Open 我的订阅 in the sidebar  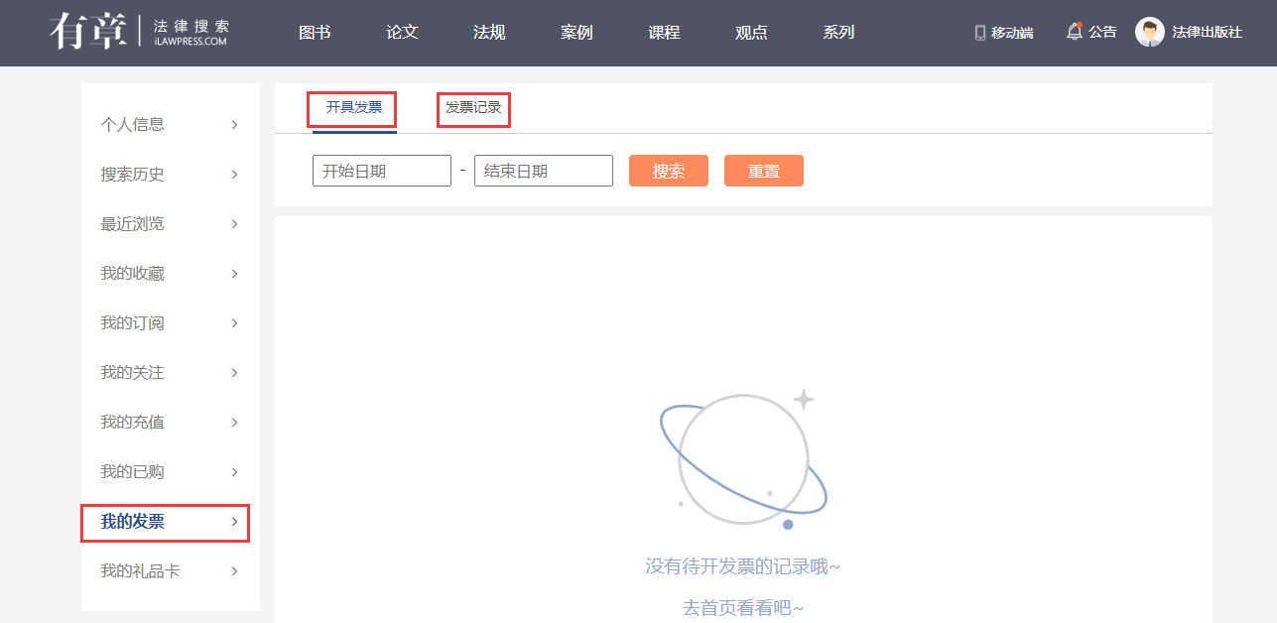click(133, 323)
